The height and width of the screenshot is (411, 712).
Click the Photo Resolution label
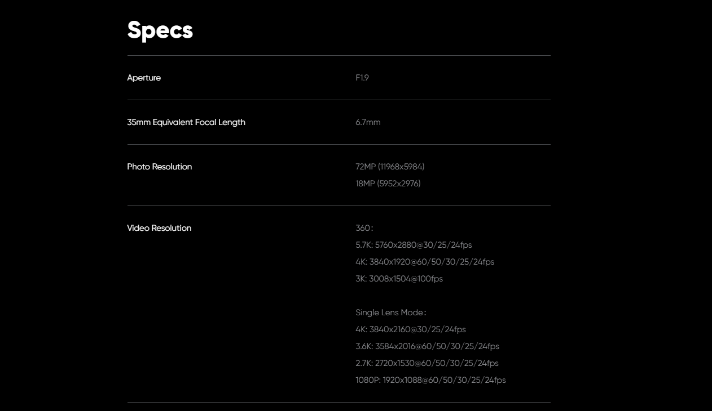click(x=159, y=167)
